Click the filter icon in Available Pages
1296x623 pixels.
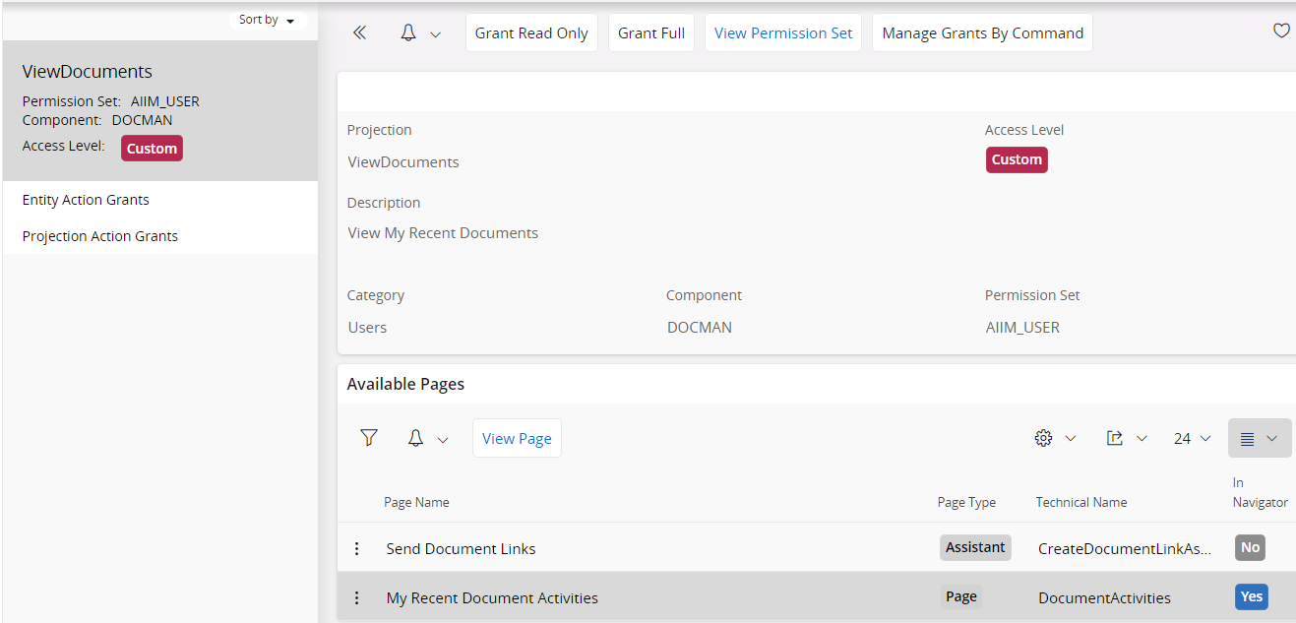[x=368, y=437]
